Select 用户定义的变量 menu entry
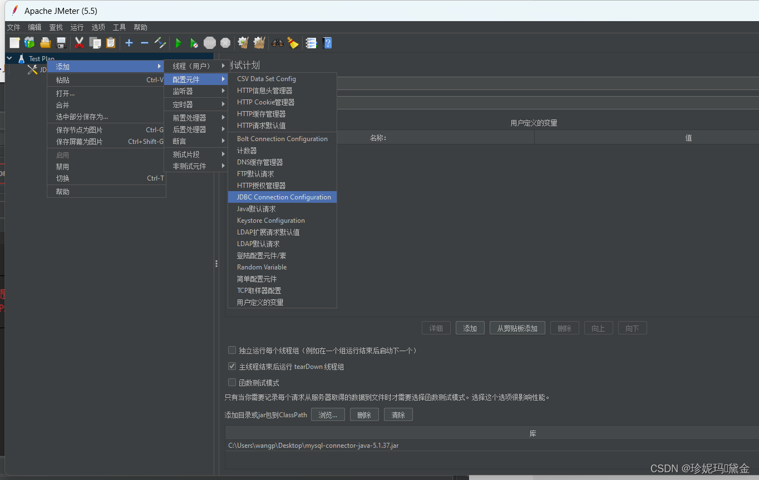Image resolution: width=759 pixels, height=480 pixels. [x=283, y=302]
